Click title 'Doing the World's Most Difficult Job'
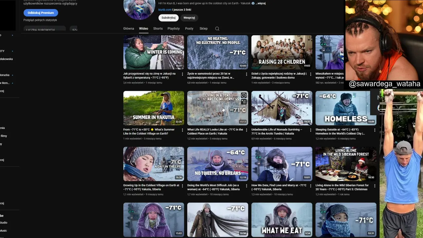The image size is (423, 238). coord(213,187)
